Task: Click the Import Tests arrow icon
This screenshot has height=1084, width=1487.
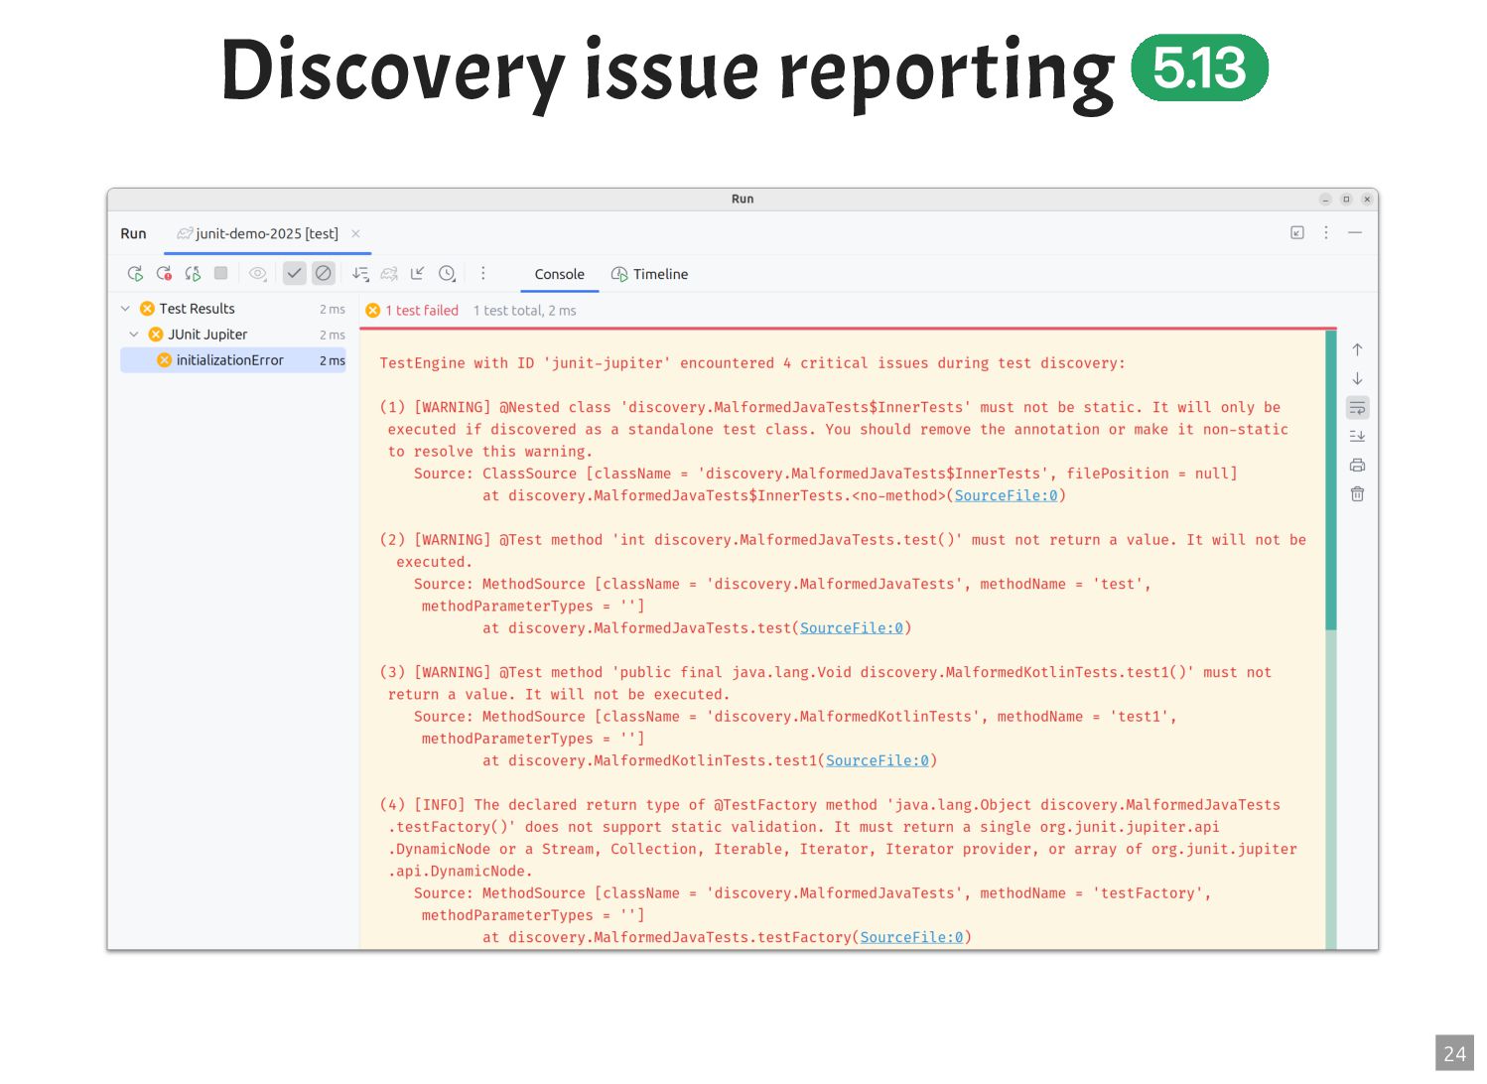Action: pyautogui.click(x=418, y=273)
